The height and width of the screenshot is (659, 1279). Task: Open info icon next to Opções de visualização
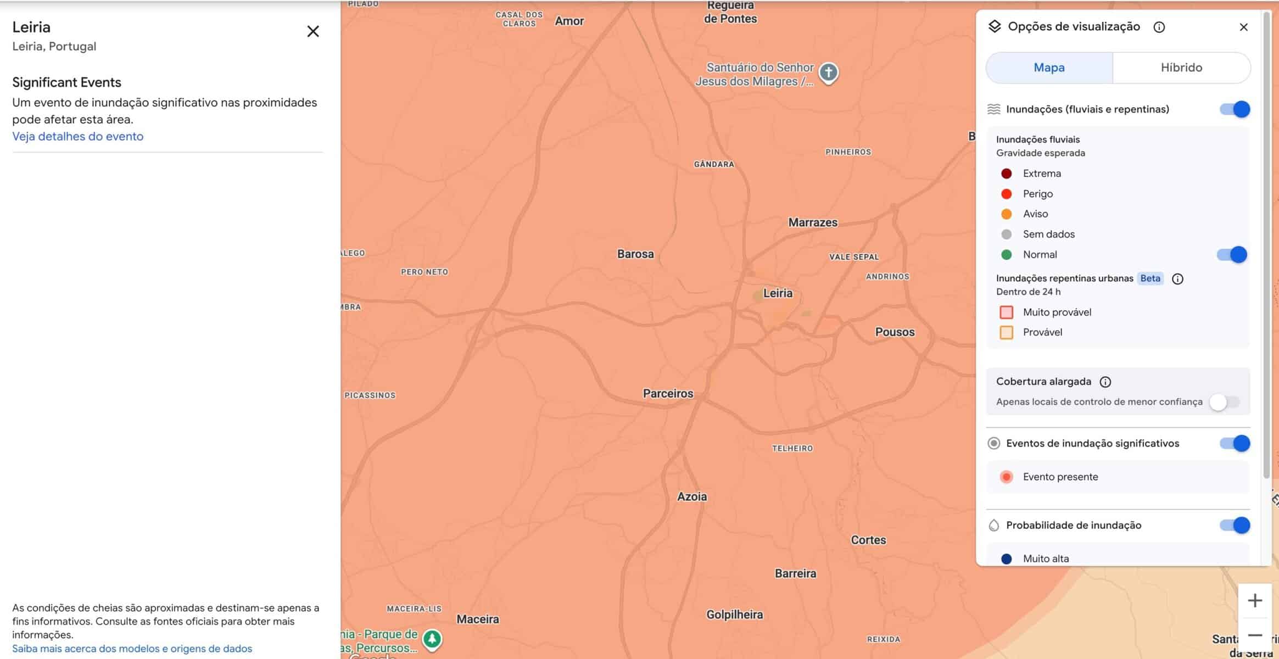1159,27
